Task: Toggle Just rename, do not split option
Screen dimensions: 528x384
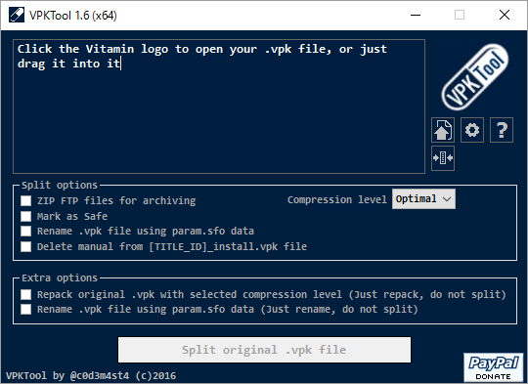Action: (x=26, y=310)
